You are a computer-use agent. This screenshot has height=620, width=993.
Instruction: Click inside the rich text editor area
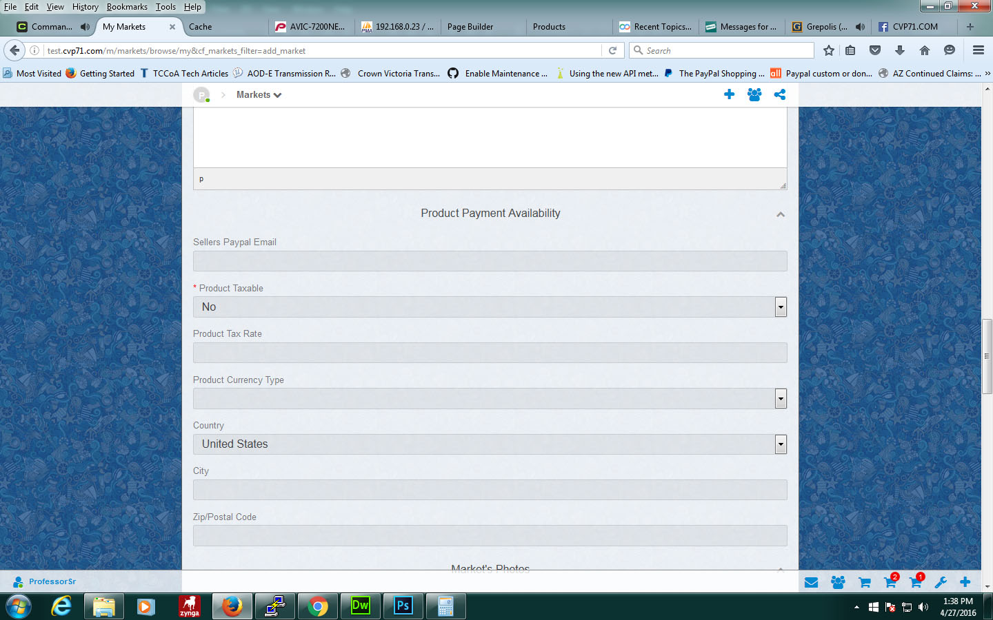[490, 137]
